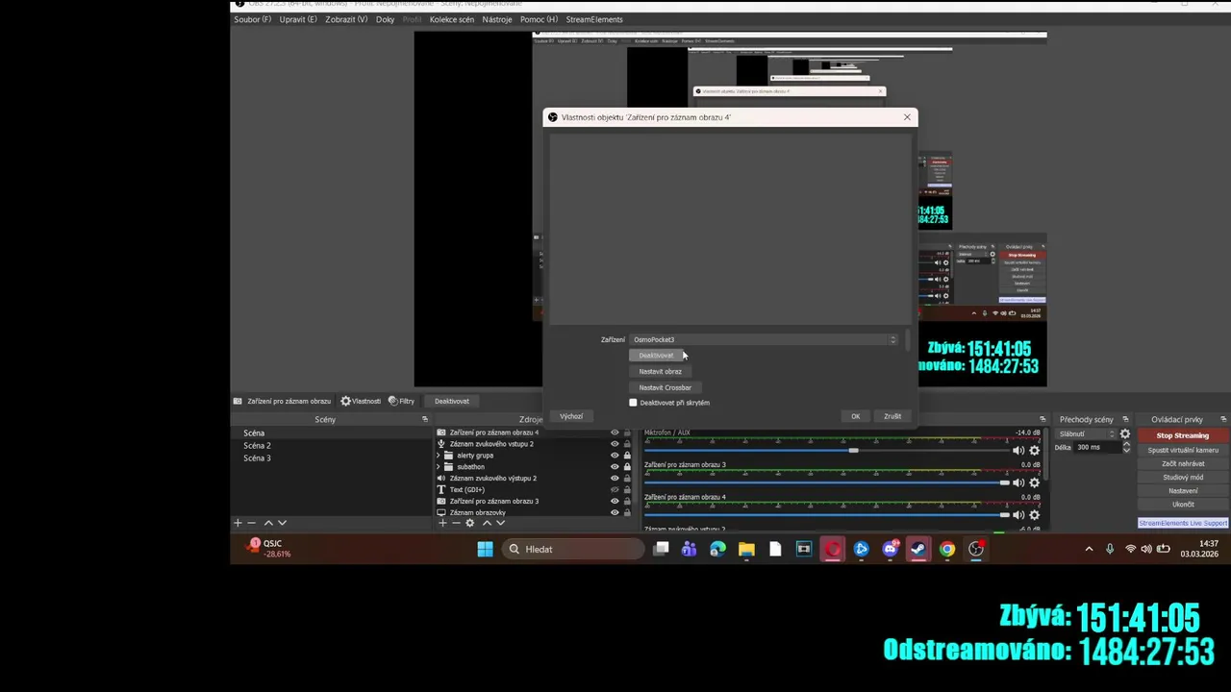The width and height of the screenshot is (1231, 692).
Task: Open Zařízení pro záznam obrazu 4 mixer gear
Action: [1035, 515]
